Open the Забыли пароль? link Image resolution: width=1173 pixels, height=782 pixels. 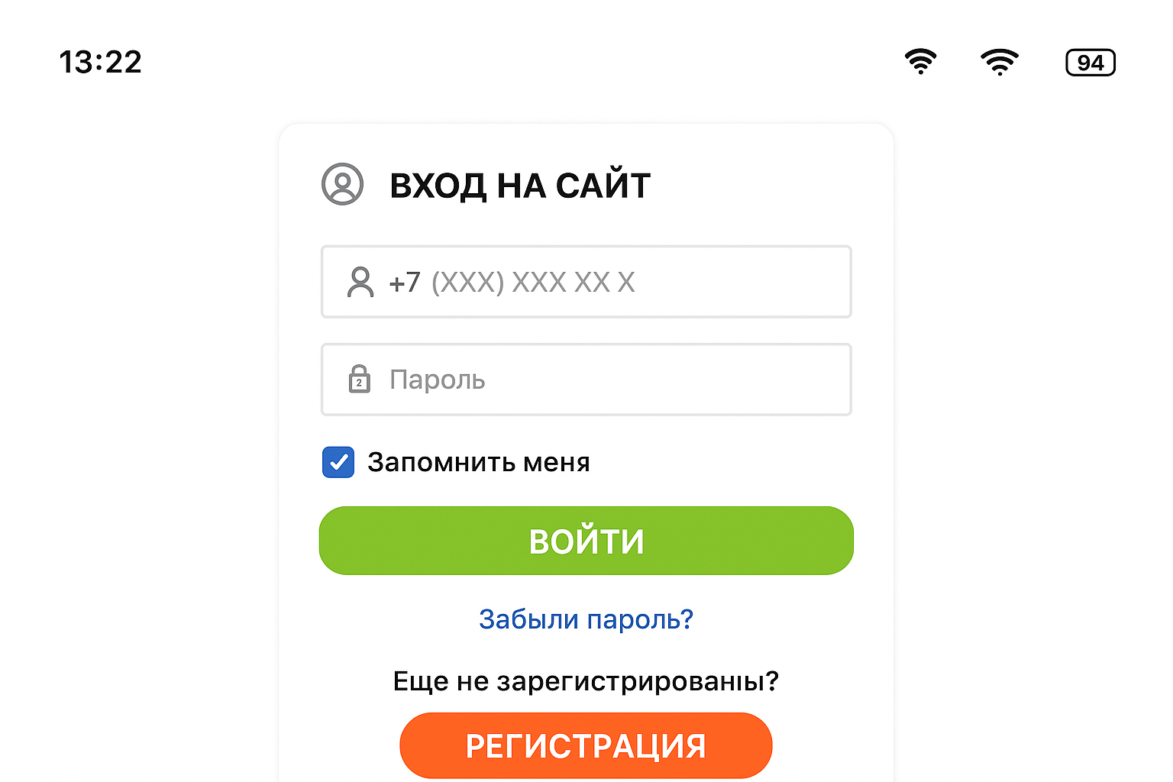(586, 619)
